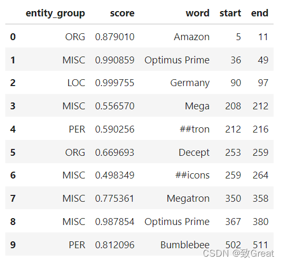Select the Megatron word cell
This screenshot has width=282, height=263.
pos(188,199)
